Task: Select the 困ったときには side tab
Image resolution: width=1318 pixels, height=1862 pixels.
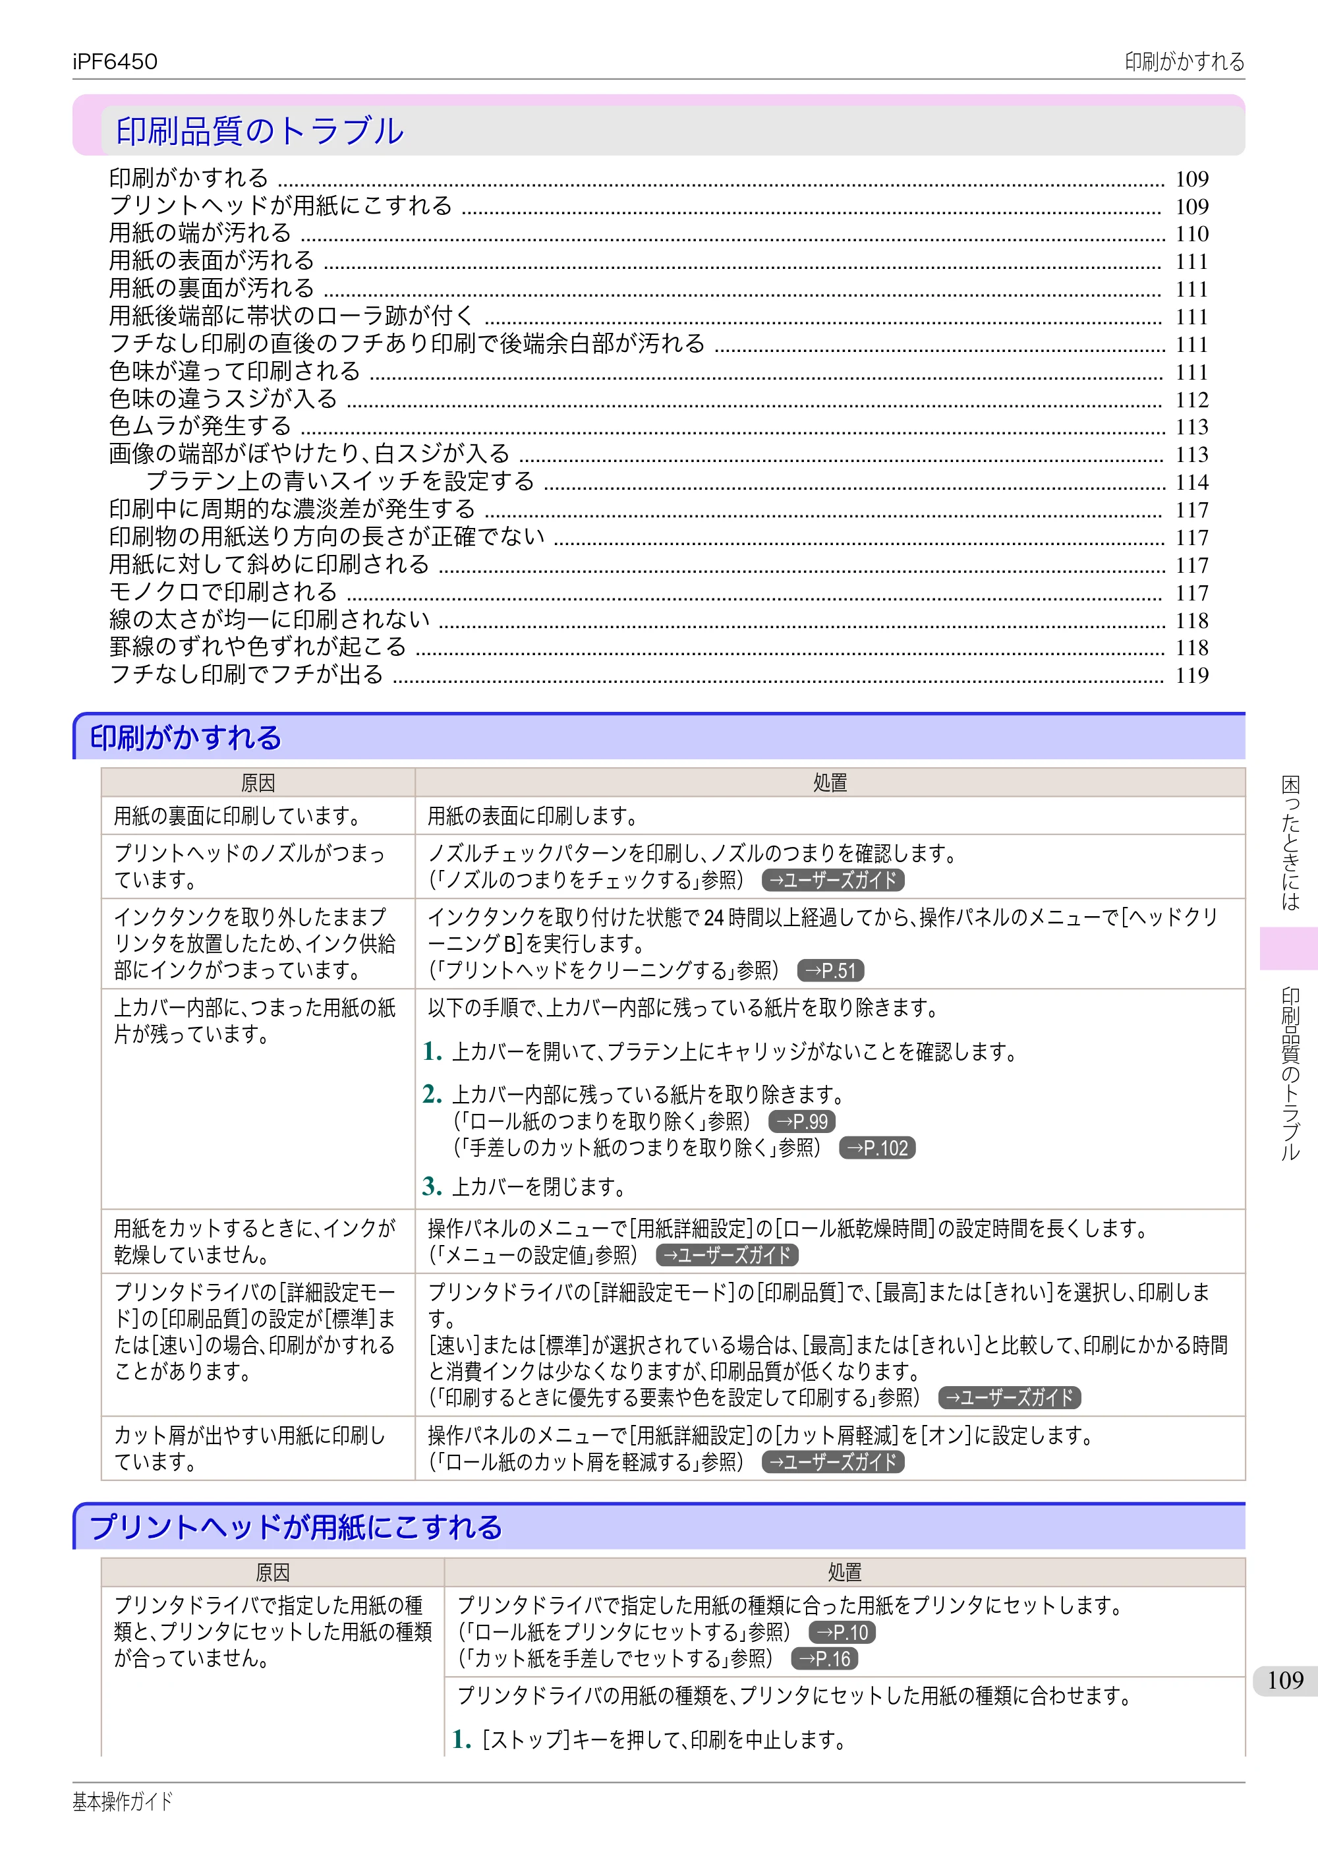Action: (1290, 842)
